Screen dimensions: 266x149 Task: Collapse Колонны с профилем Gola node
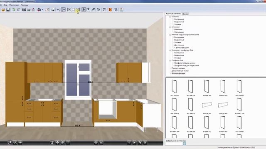click(170, 50)
